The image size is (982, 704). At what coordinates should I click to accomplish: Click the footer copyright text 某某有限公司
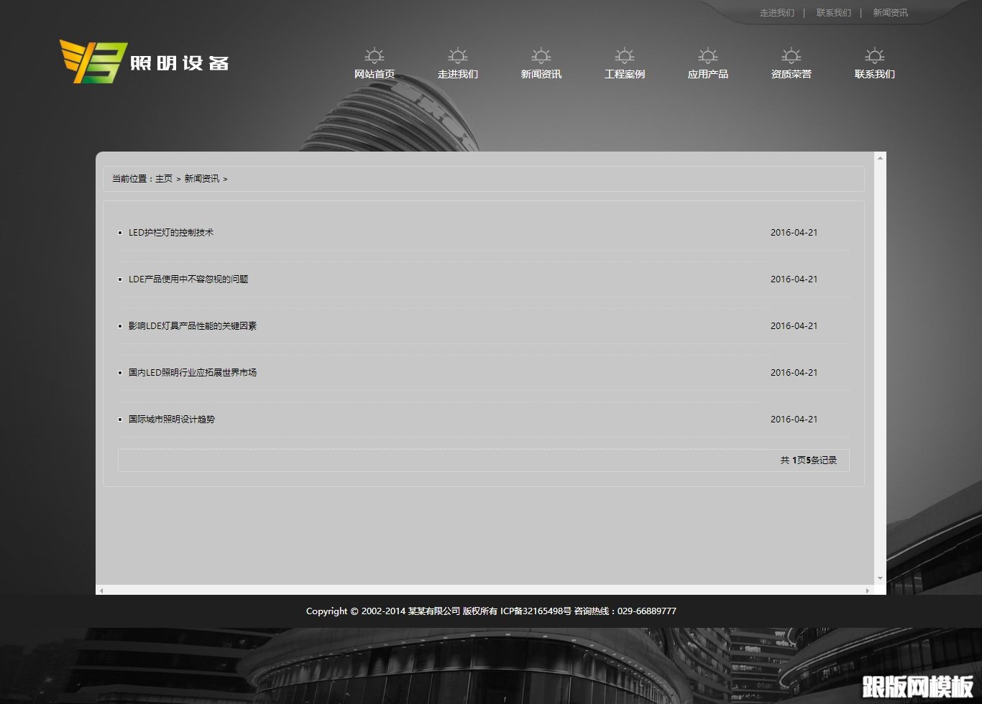tap(434, 611)
